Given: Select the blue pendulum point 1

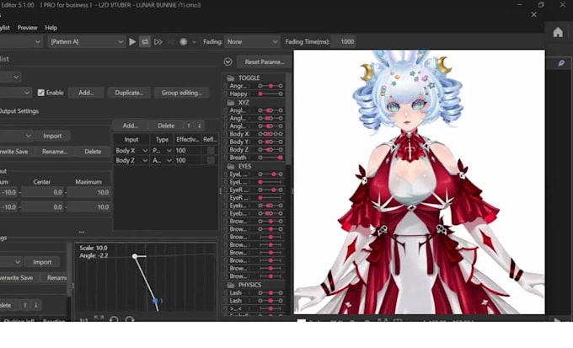Looking at the screenshot, I should tap(156, 301).
